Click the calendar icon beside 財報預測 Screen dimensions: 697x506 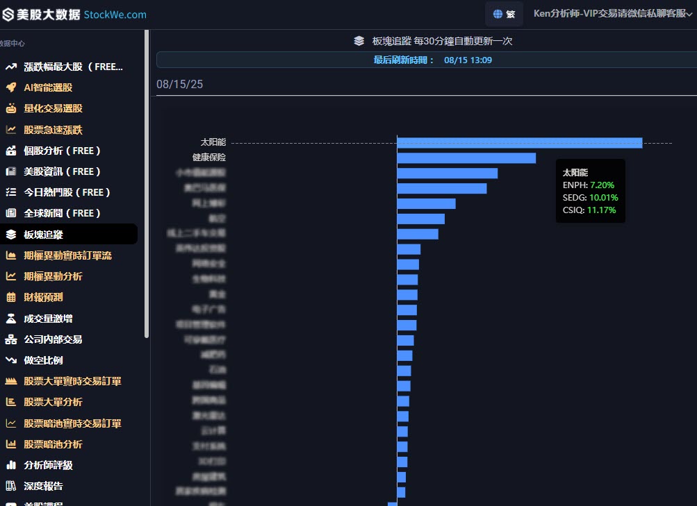pyautogui.click(x=11, y=297)
